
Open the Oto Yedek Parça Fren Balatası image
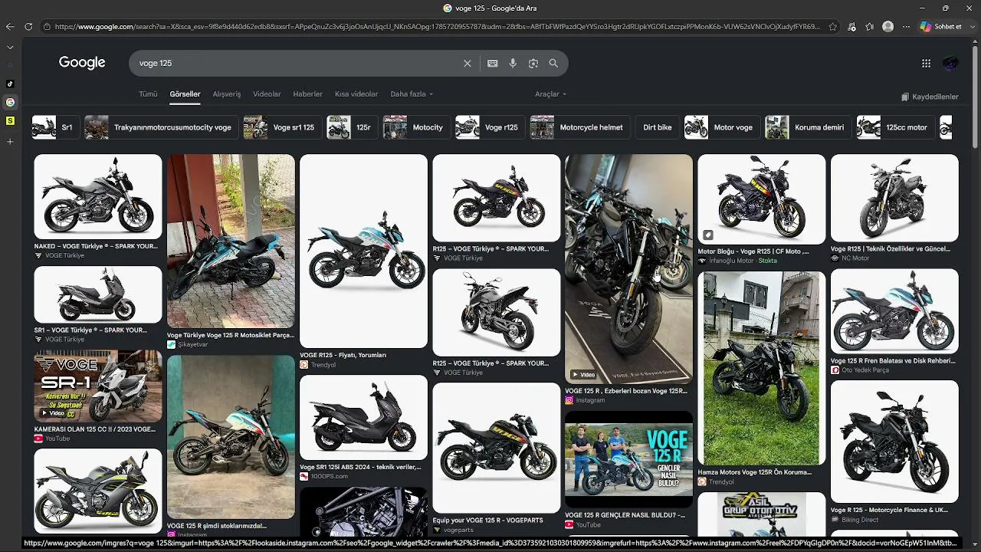point(894,310)
